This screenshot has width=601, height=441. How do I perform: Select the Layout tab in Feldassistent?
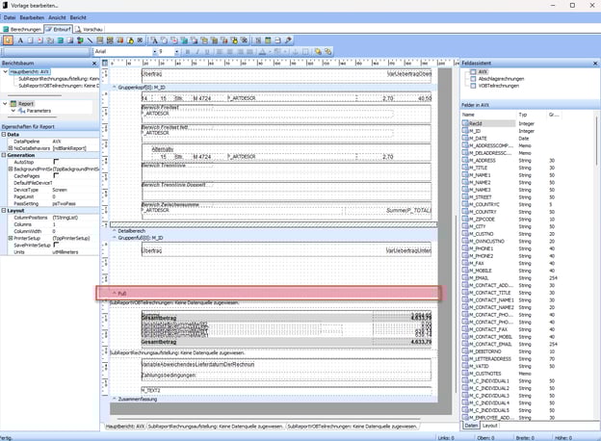(x=490, y=425)
